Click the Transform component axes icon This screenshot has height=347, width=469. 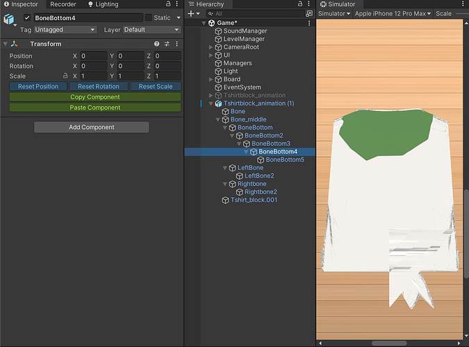point(14,44)
